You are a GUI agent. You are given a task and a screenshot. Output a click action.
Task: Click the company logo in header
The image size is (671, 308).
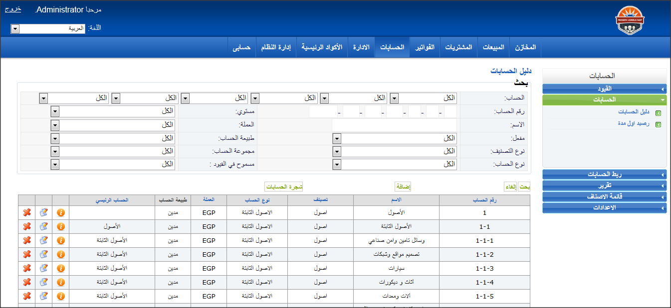point(629,21)
